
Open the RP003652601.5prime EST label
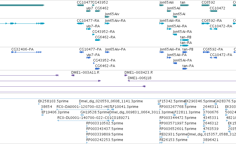click(x=178, y=129)
